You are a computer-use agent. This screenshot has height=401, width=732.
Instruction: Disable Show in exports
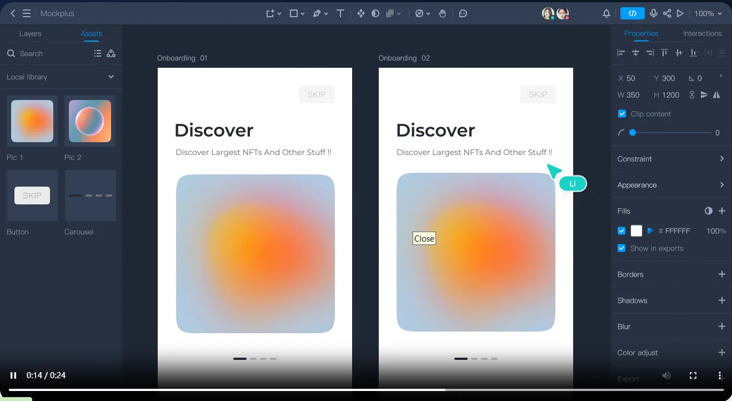pos(621,248)
